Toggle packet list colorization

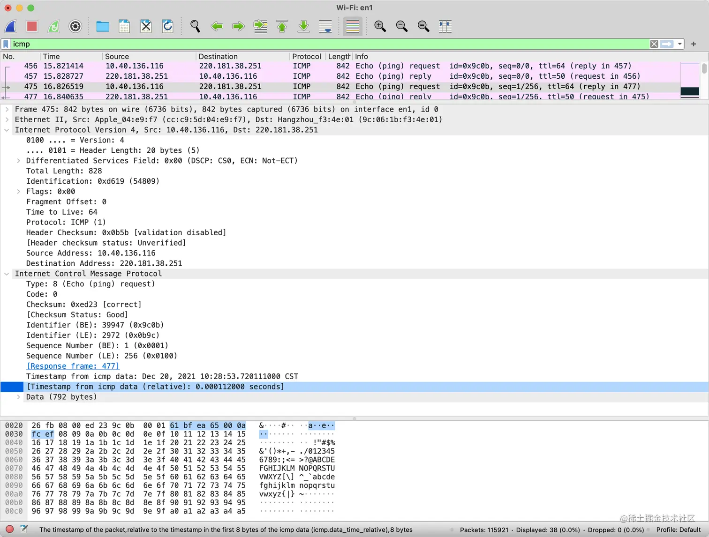[353, 26]
